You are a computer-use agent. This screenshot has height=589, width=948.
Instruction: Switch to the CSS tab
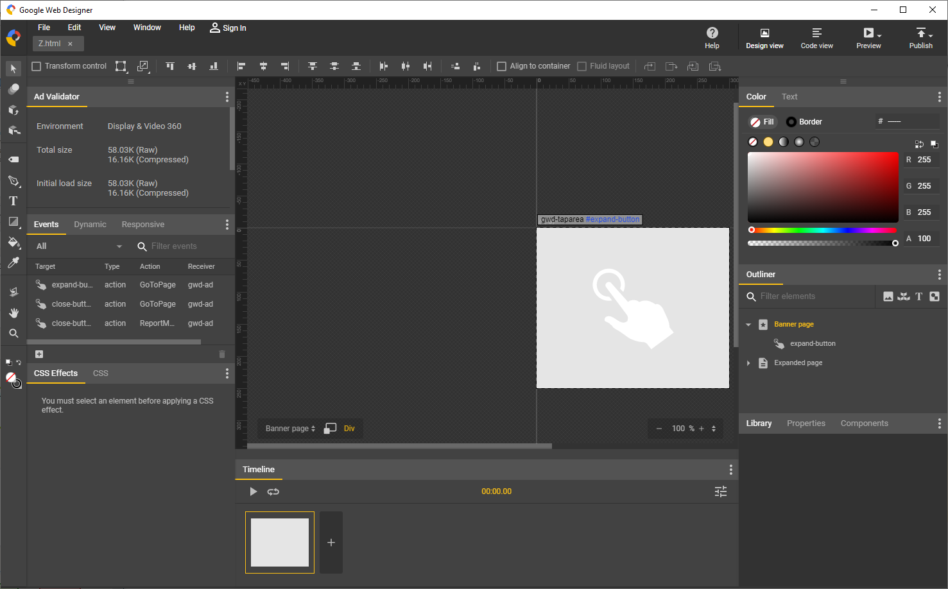(x=101, y=373)
